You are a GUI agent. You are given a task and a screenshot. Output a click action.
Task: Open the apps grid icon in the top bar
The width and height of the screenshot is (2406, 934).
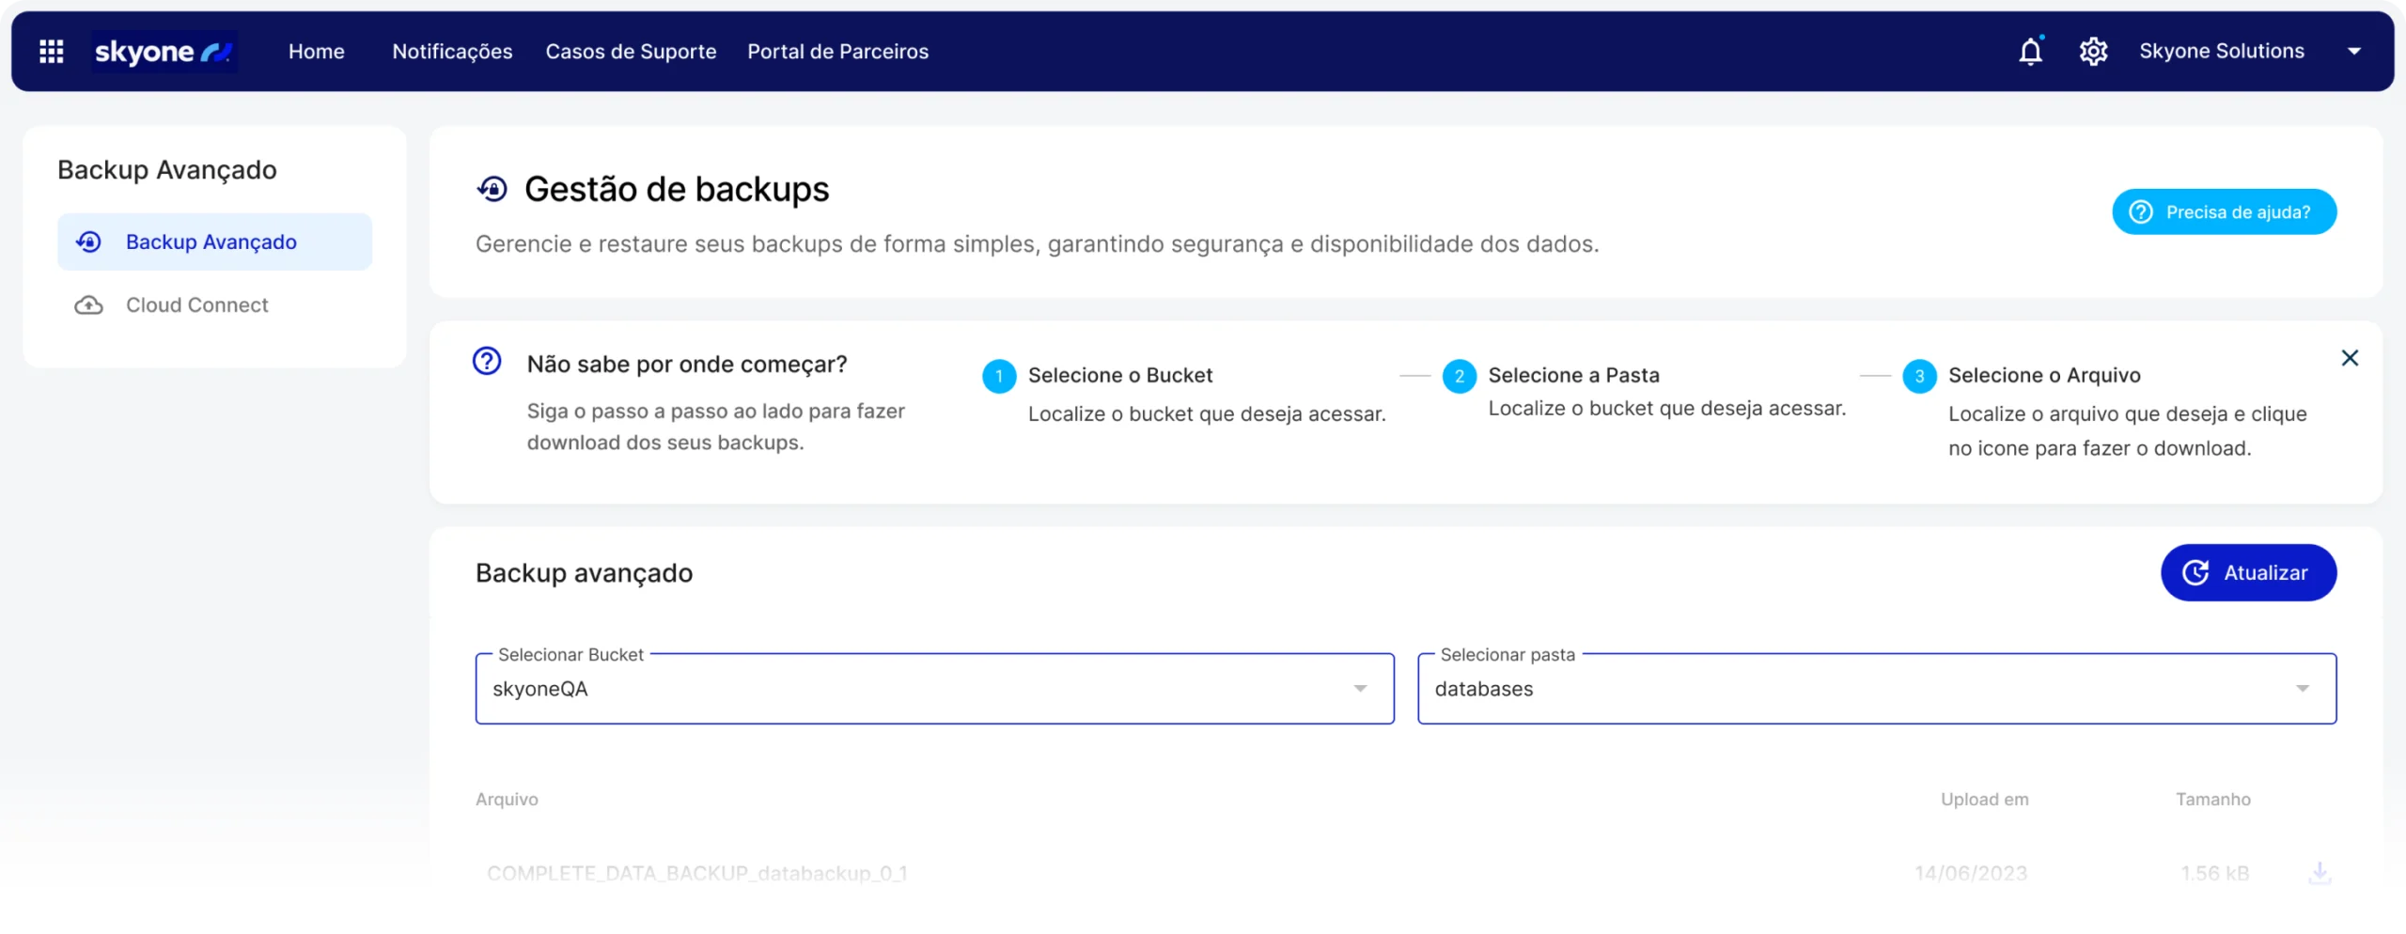coord(52,51)
